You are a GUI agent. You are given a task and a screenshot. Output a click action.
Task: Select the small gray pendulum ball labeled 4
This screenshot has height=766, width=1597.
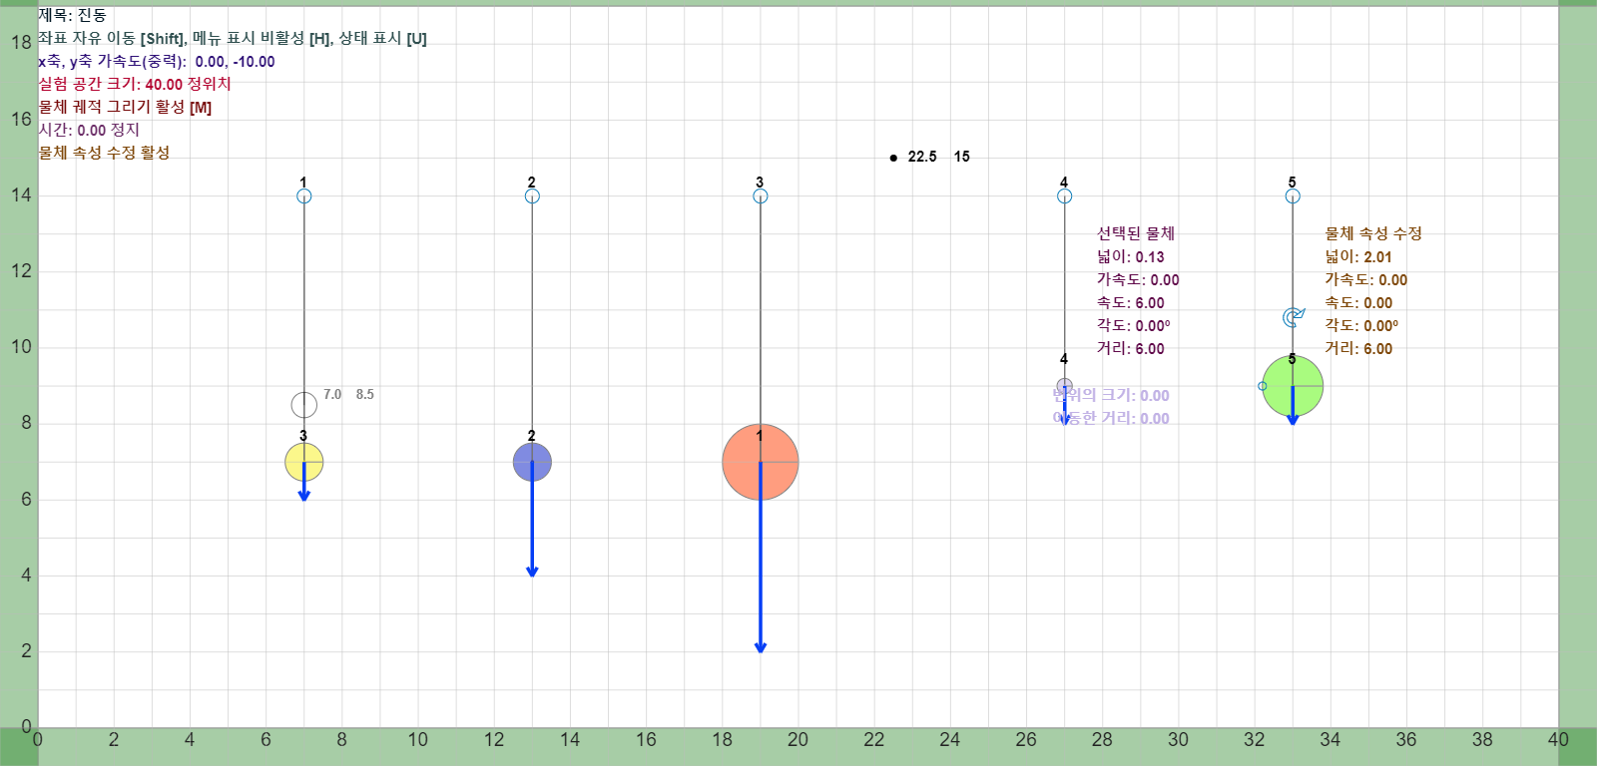point(1064,386)
